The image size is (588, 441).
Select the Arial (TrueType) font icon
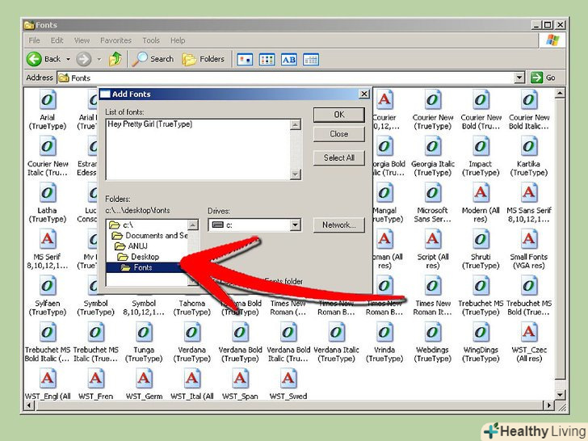click(x=48, y=100)
